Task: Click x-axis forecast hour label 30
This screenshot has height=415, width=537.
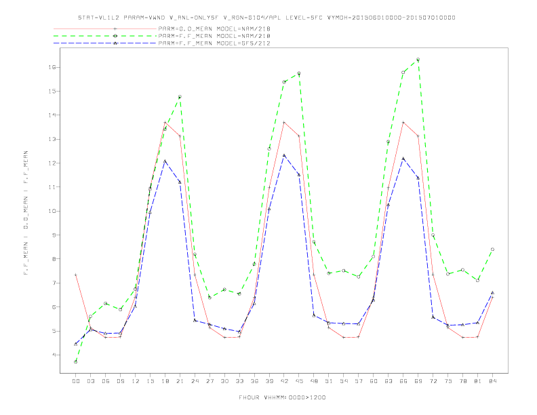Action: pos(224,381)
